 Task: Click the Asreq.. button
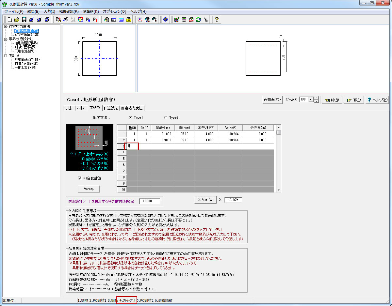(89, 189)
